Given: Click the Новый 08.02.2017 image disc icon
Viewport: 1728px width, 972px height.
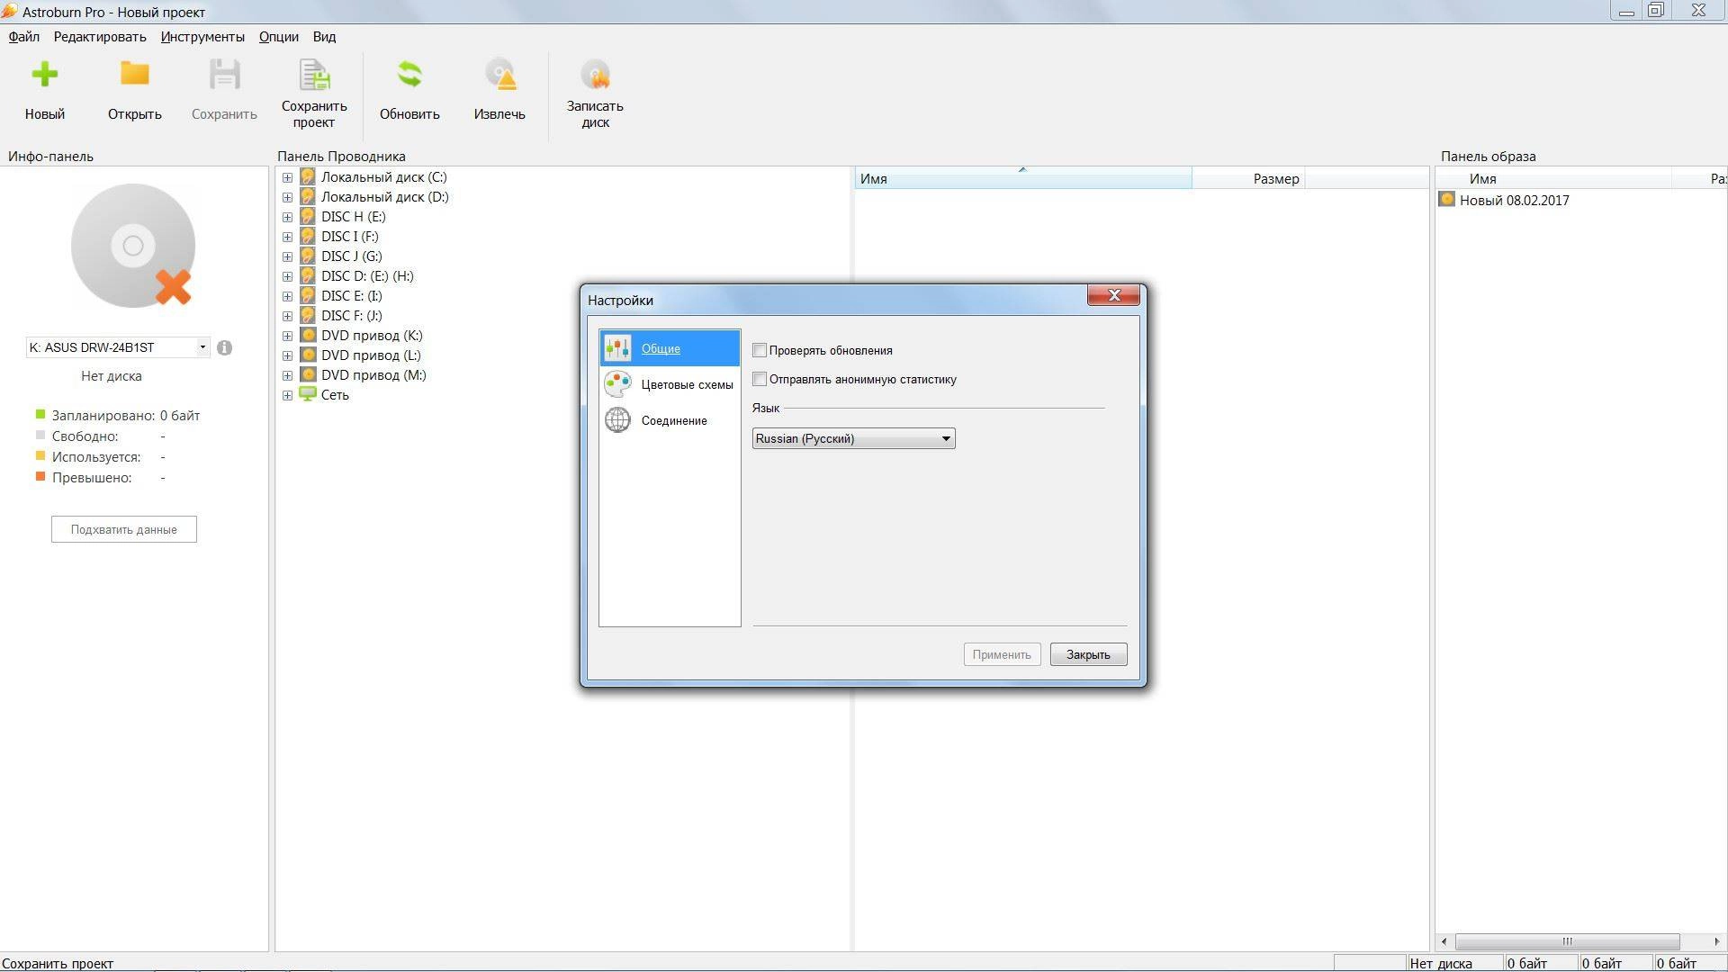Looking at the screenshot, I should [1447, 200].
